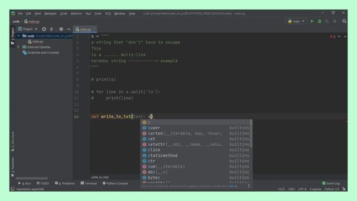Open the Help menu

point(132,13)
